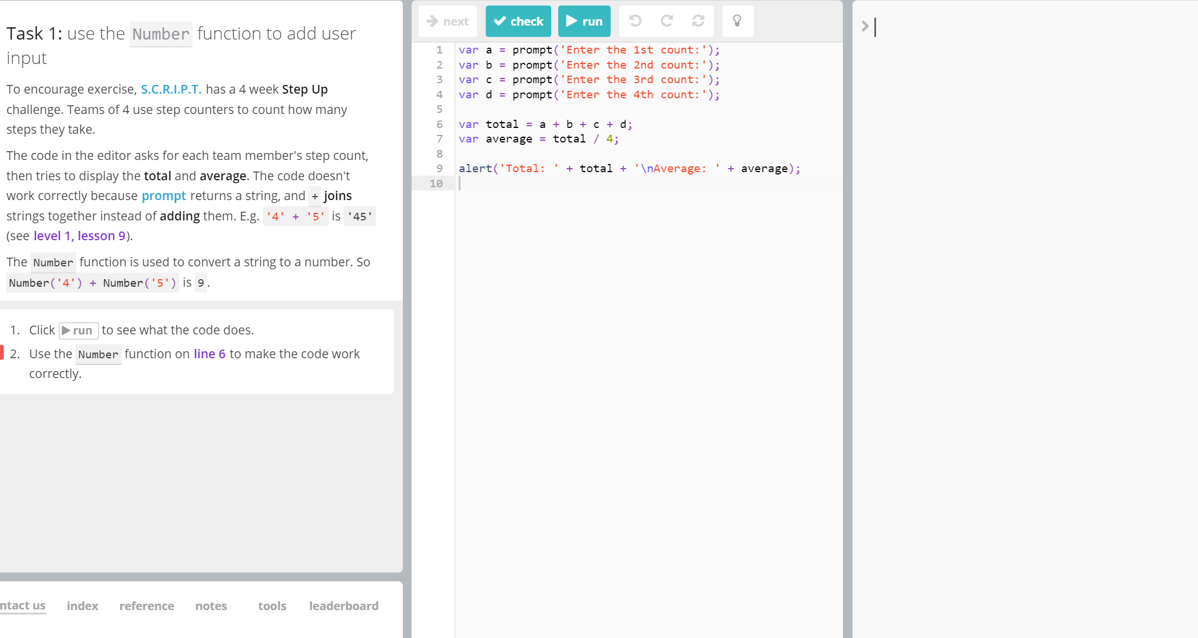The image size is (1198, 638).
Task: Click the console prompt chevron
Action: tap(865, 26)
